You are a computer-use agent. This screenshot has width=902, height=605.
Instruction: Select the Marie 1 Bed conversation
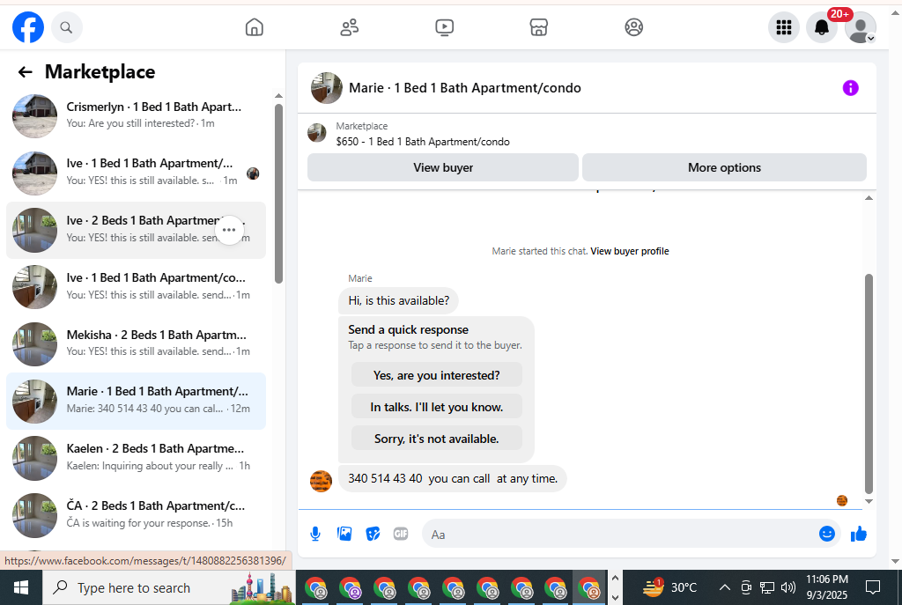[137, 401]
